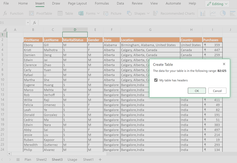Close the Create Table dialog with X

pyautogui.click(x=224, y=64)
